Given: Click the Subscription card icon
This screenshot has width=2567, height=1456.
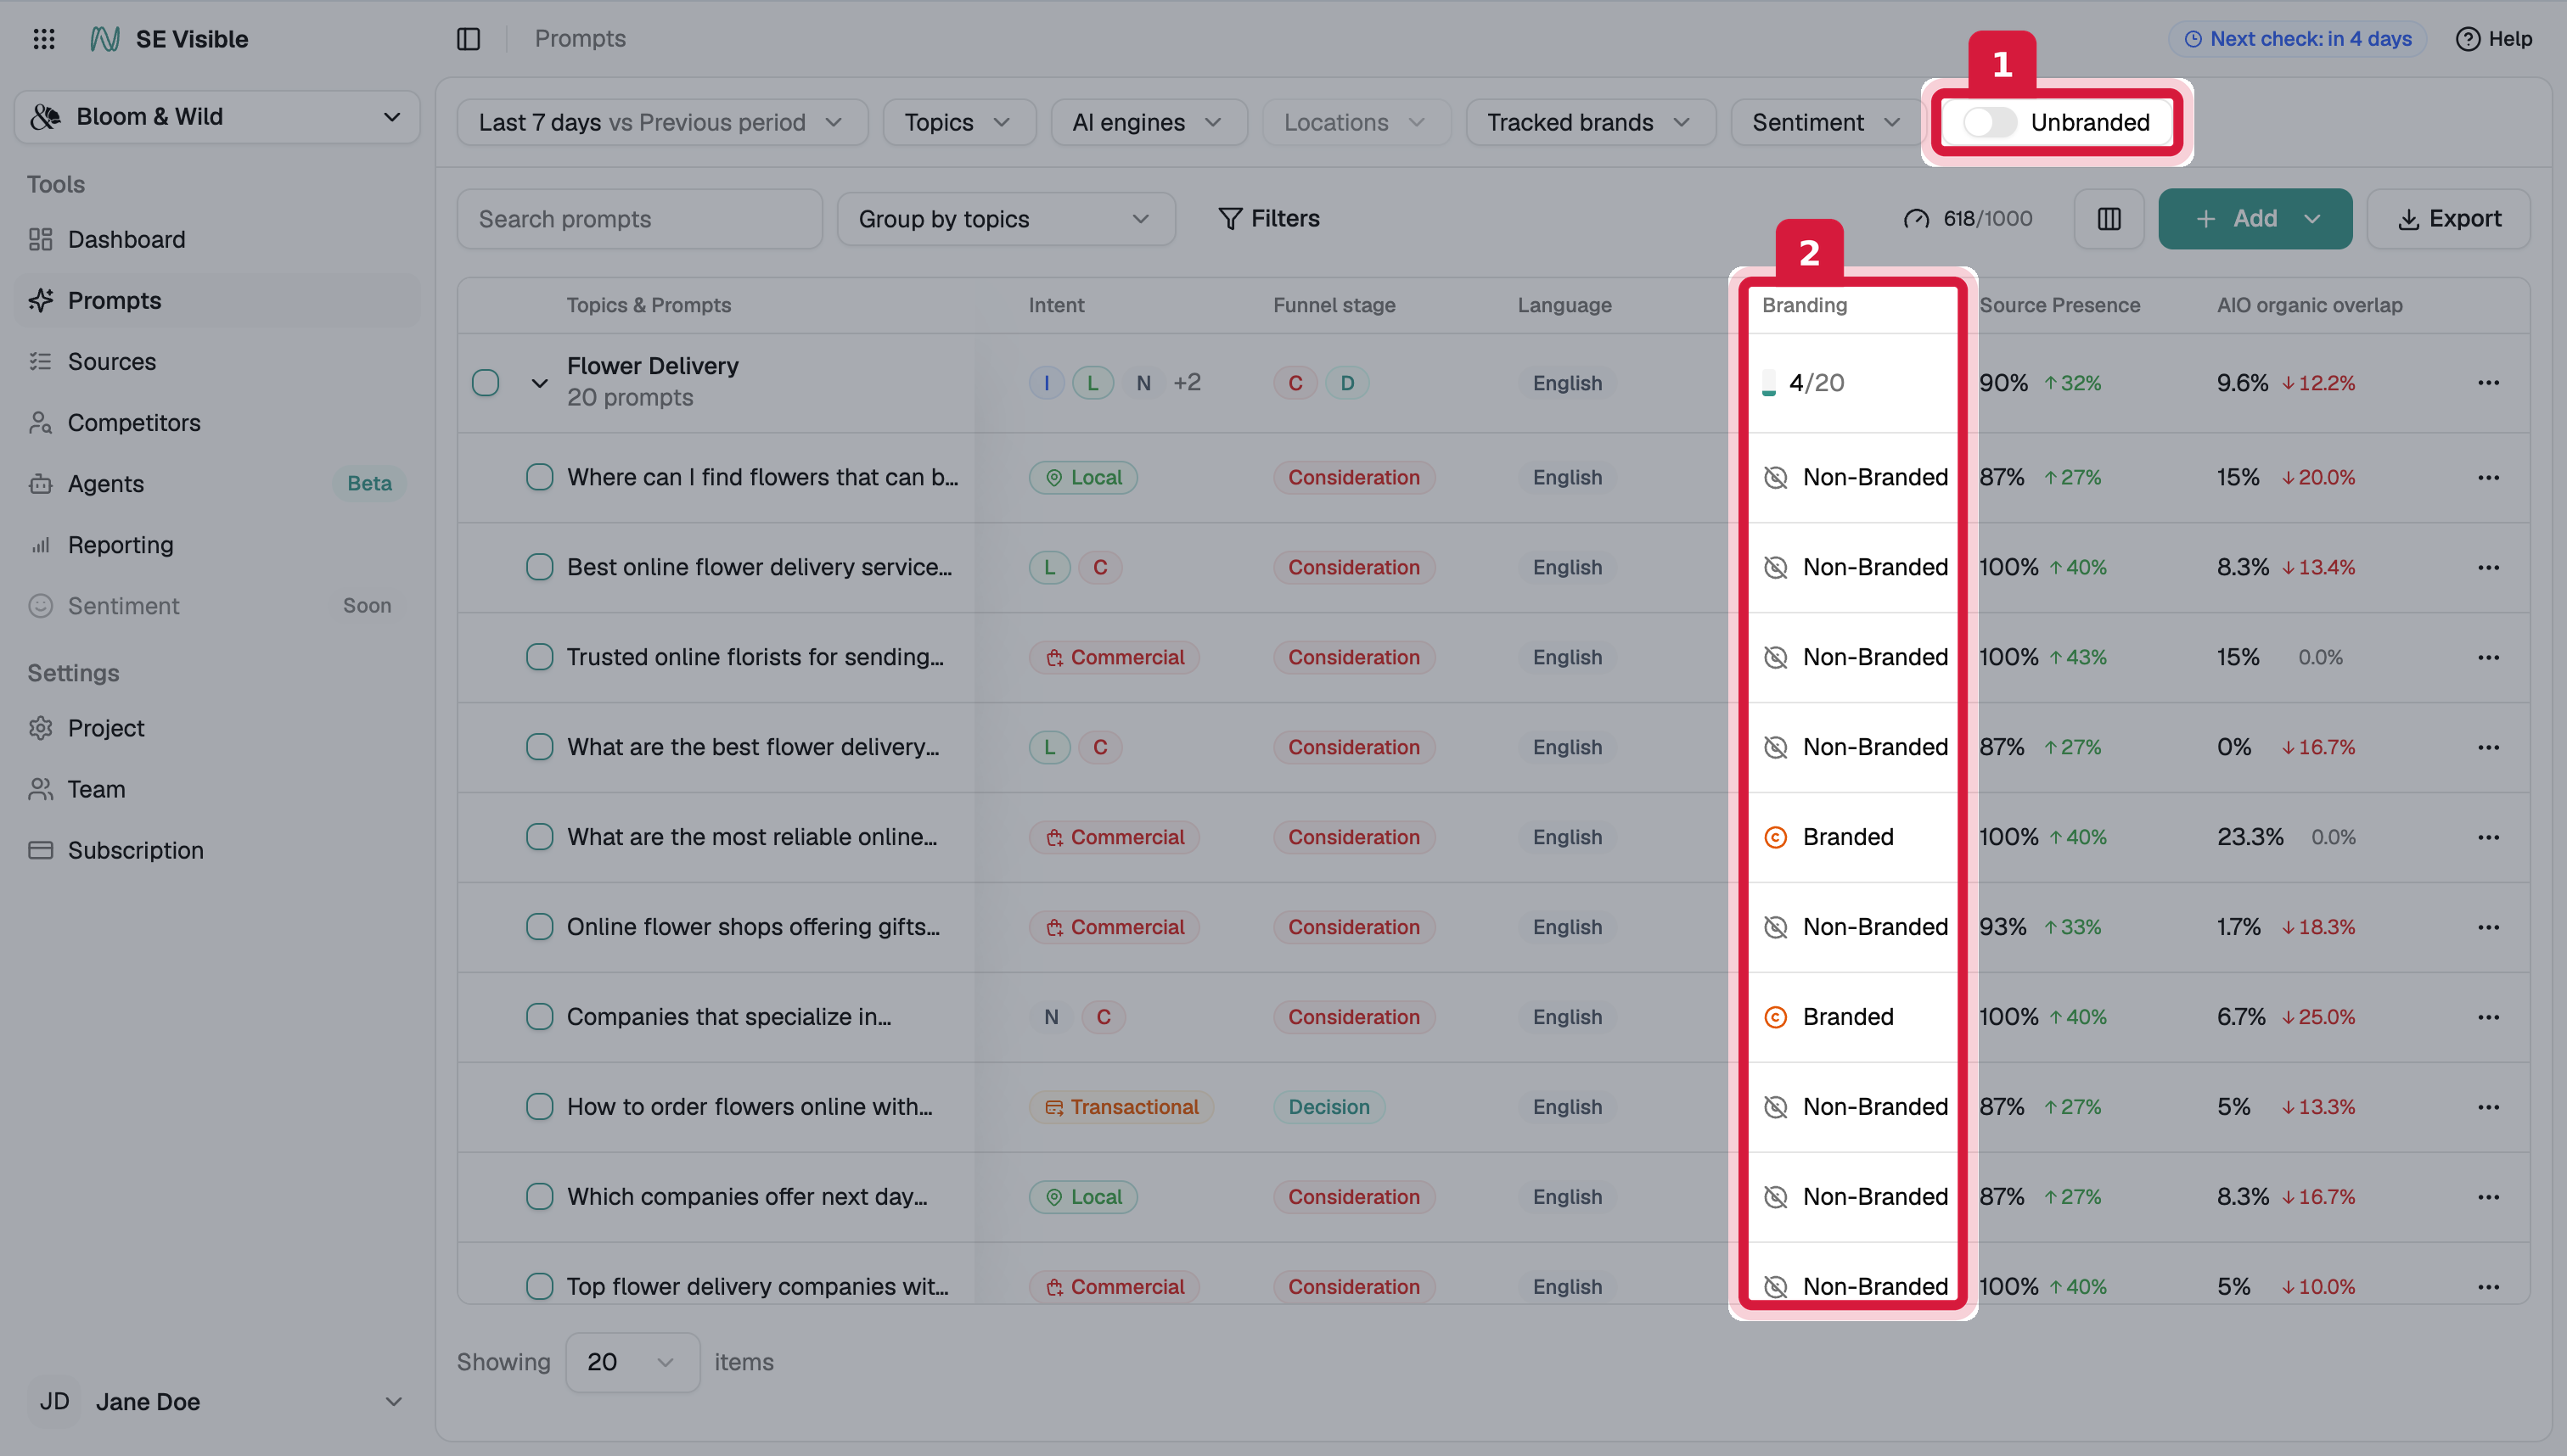Looking at the screenshot, I should (x=40, y=850).
